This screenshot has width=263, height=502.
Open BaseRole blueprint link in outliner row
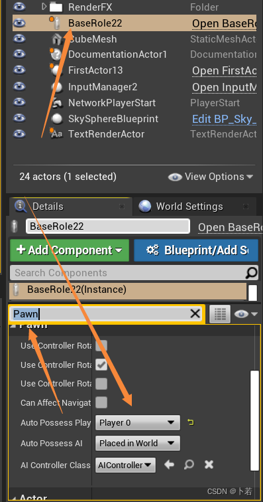pyautogui.click(x=224, y=23)
